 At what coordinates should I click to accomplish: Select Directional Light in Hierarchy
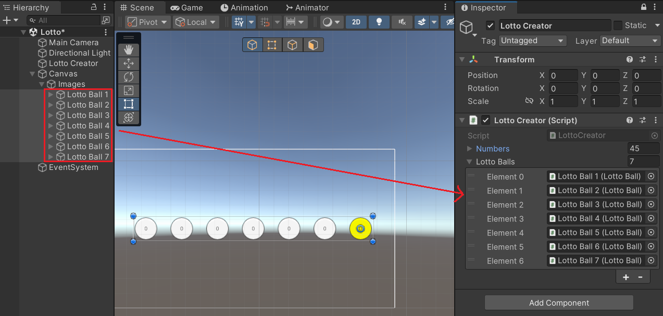click(80, 53)
